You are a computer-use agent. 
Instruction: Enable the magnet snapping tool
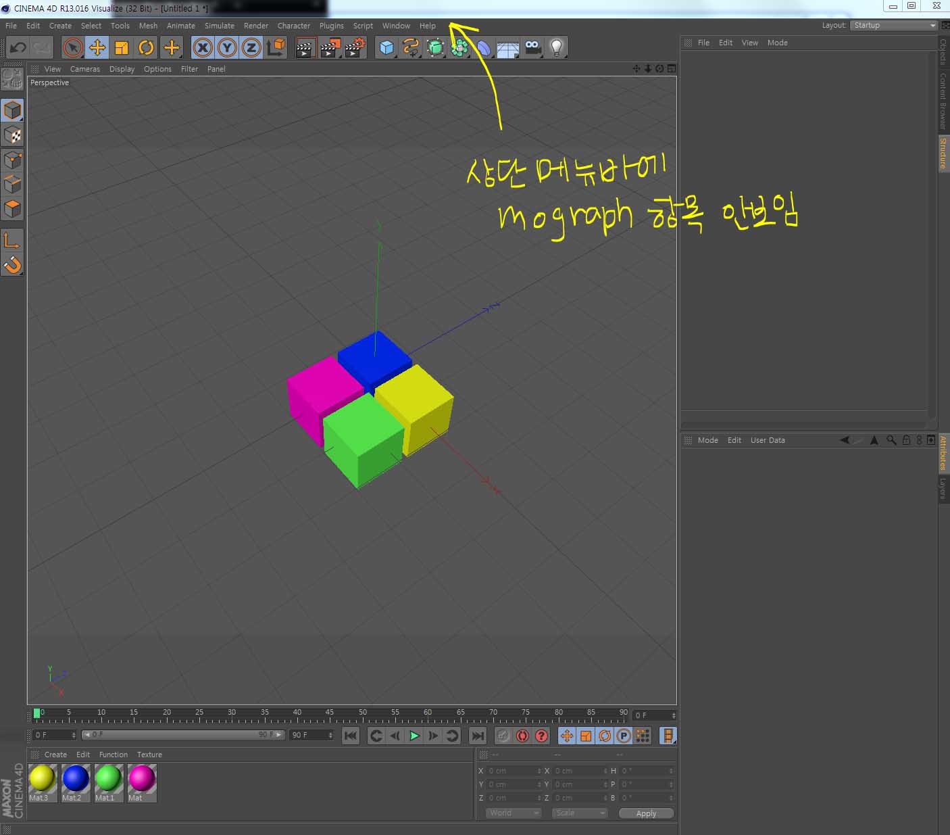point(12,264)
